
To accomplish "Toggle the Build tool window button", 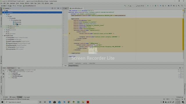I will tap(20, 97).
